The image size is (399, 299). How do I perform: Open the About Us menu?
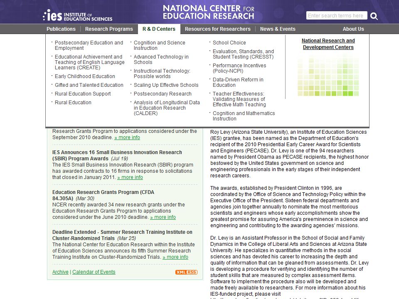tap(353, 29)
